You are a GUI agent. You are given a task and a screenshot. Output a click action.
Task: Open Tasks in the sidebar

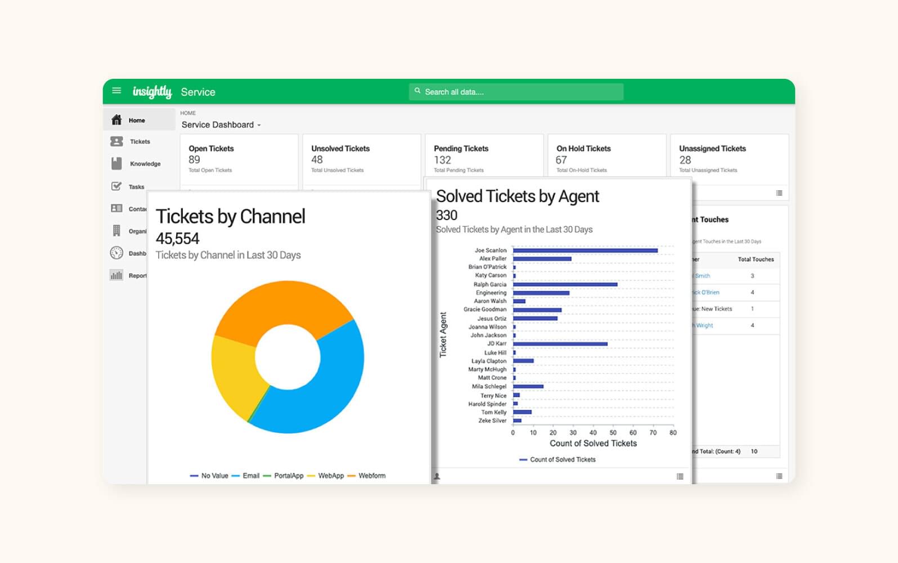tap(136, 186)
